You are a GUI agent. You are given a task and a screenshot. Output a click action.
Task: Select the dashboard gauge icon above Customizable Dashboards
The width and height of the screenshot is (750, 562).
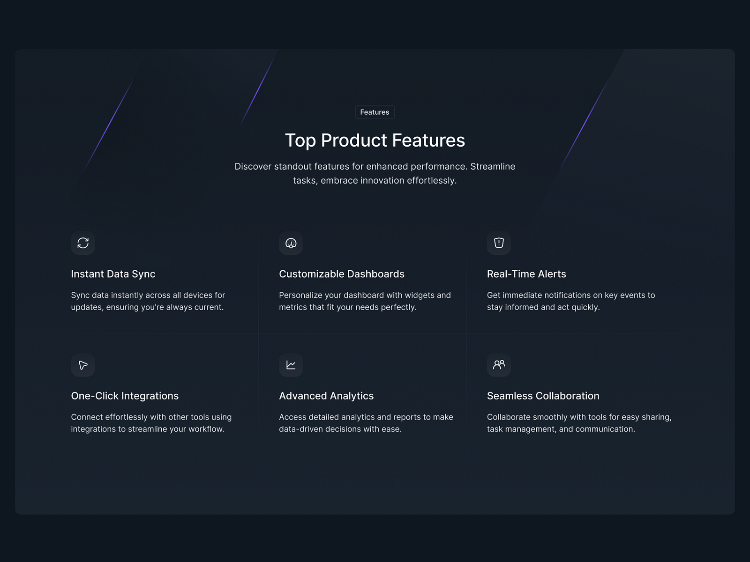pyautogui.click(x=291, y=243)
